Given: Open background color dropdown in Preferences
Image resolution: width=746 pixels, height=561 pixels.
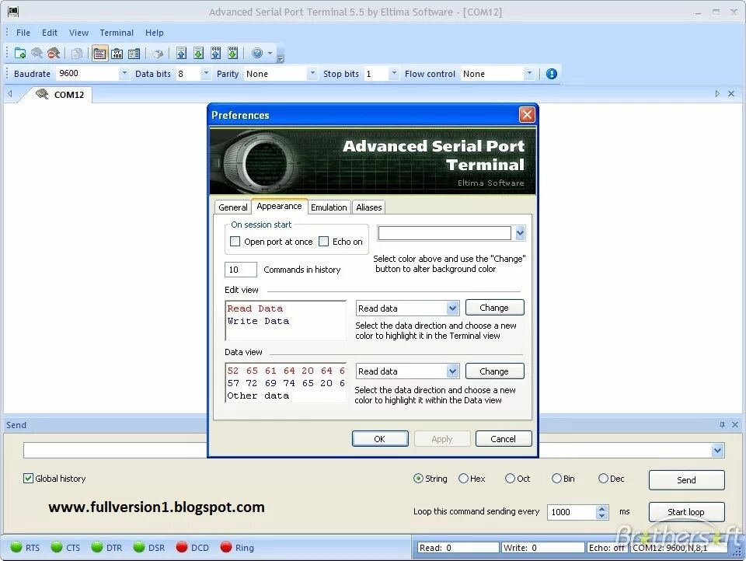Looking at the screenshot, I should (520, 233).
